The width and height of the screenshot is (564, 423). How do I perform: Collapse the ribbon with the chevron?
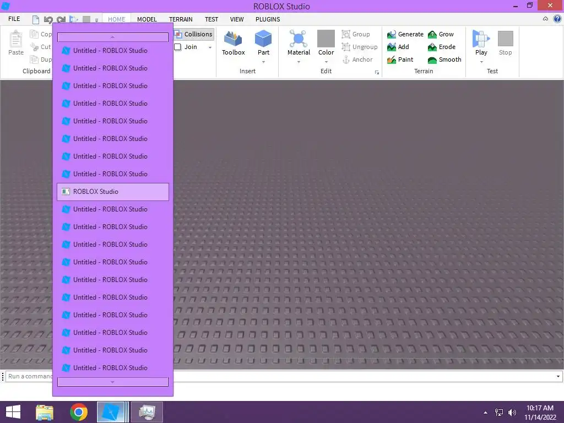point(545,19)
